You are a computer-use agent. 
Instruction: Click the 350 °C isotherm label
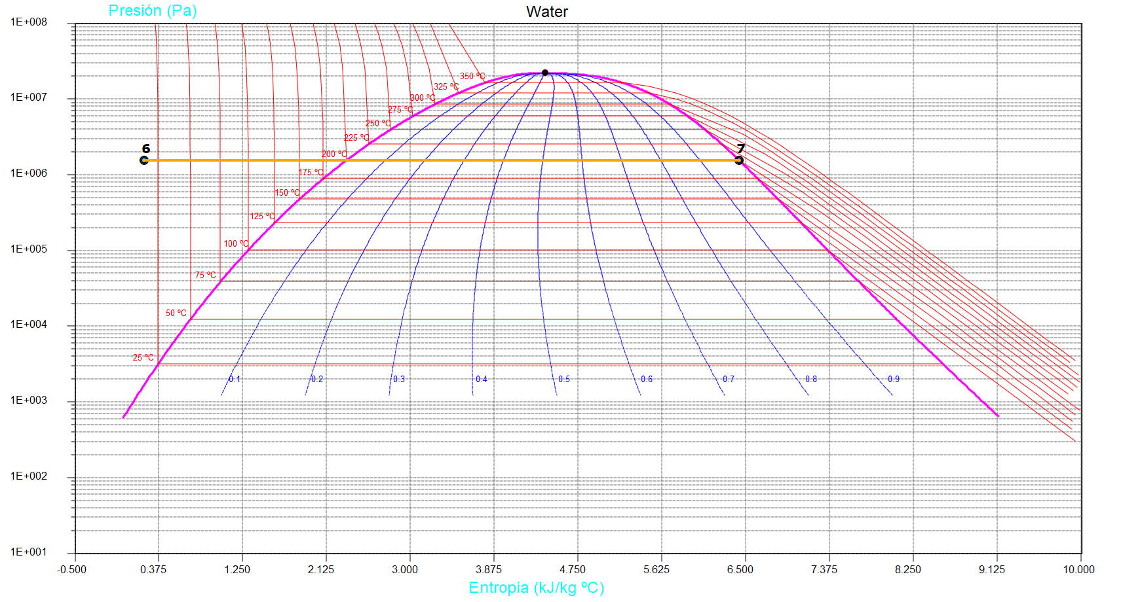(x=472, y=77)
